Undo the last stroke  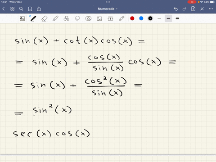[x=175, y=9]
